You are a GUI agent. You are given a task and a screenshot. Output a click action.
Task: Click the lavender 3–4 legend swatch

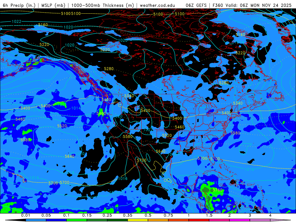pyautogui.click(x=260, y=220)
